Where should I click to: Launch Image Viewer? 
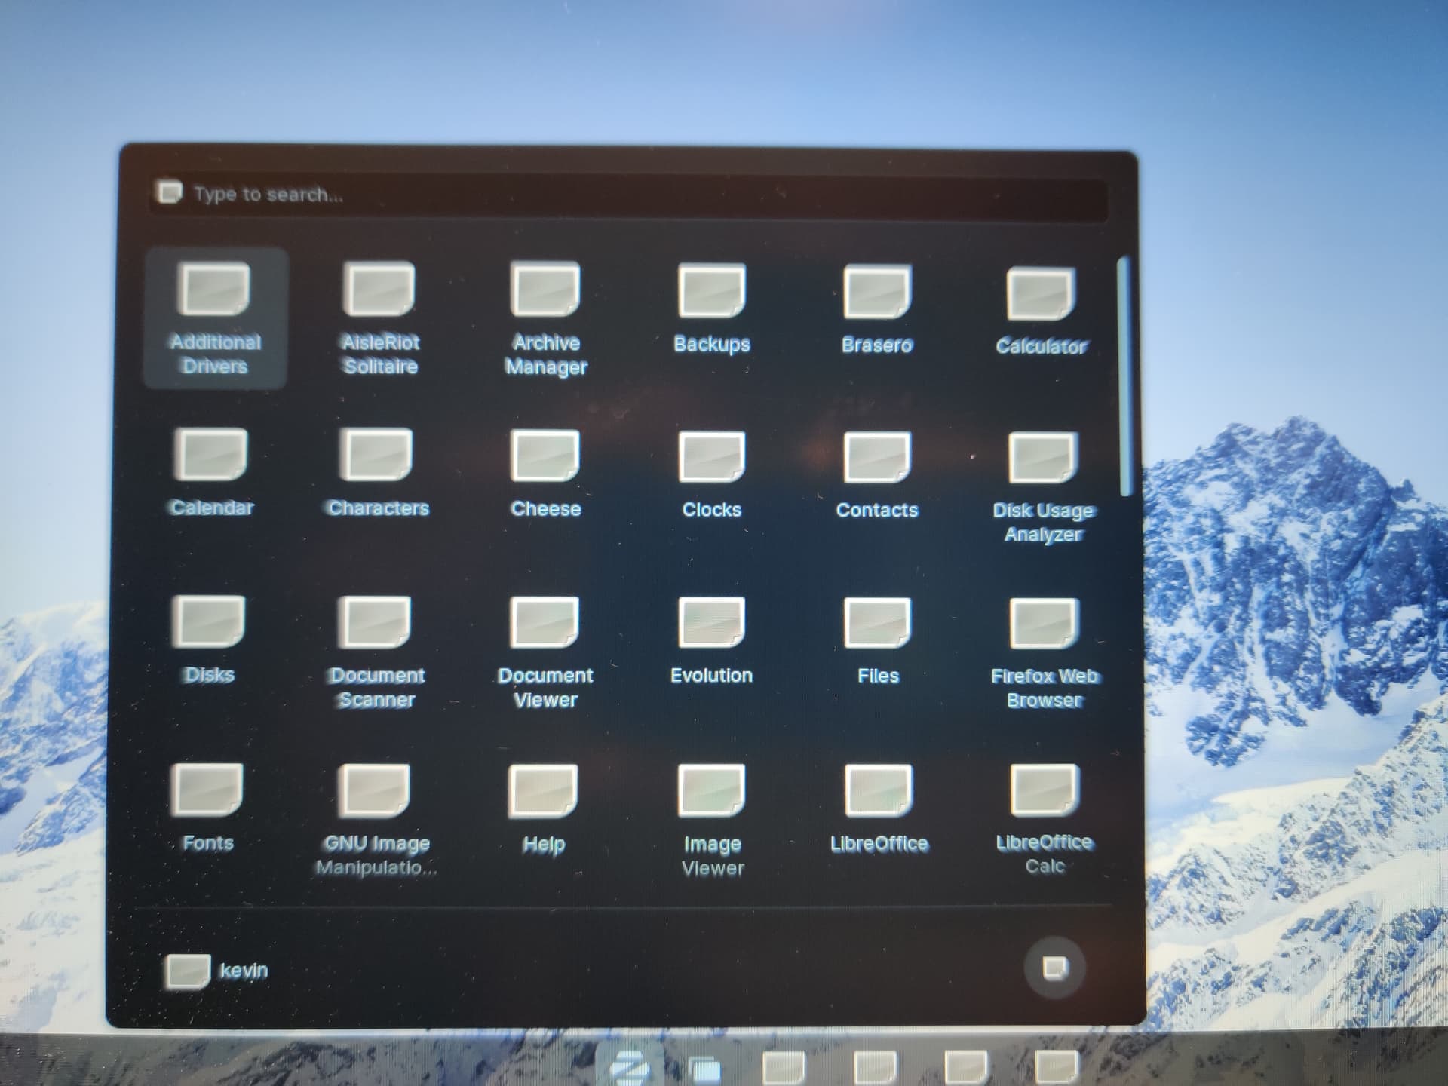712,821
